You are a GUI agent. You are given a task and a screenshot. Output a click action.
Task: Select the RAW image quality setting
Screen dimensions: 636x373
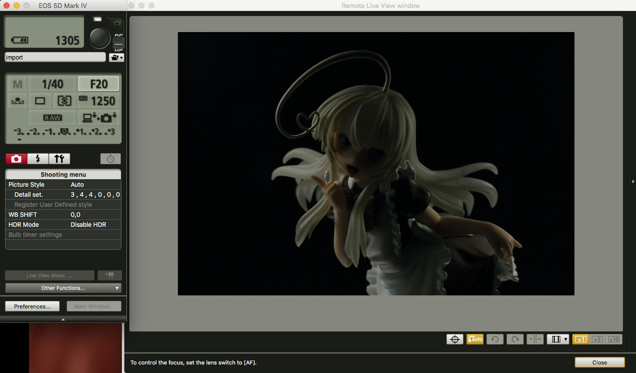pos(52,118)
